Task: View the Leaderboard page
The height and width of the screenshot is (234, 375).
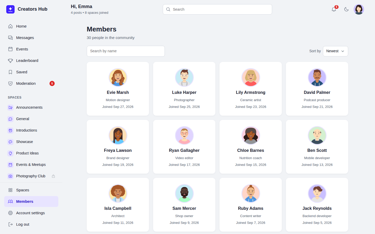Action: pos(31,61)
